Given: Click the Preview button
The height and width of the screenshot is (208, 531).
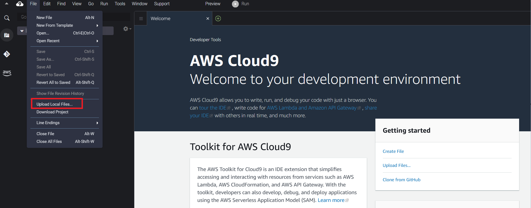Looking at the screenshot, I should (213, 4).
